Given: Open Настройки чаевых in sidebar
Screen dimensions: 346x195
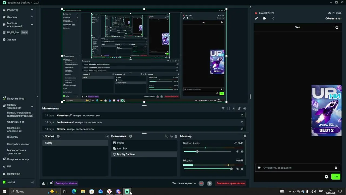Looking at the screenshot, I should click(18, 144).
